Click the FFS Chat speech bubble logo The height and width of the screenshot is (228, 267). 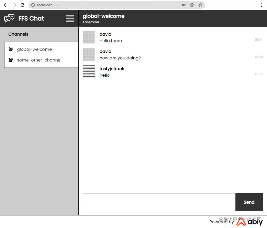9,18
